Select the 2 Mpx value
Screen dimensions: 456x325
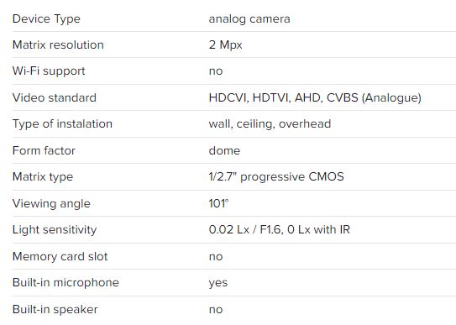pos(225,45)
